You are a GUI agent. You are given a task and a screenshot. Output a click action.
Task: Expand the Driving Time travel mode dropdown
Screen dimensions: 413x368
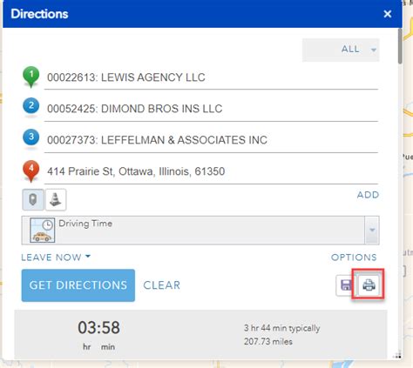[x=372, y=230]
